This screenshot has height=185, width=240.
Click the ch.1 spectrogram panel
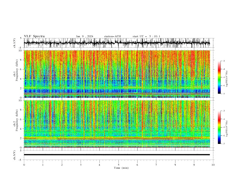pos(117,74)
